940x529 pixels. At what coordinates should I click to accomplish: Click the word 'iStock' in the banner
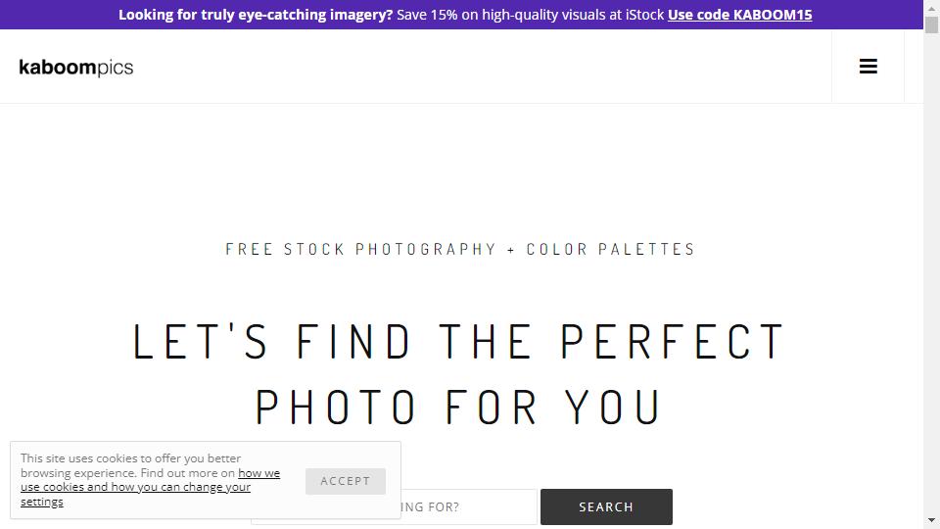coord(644,15)
